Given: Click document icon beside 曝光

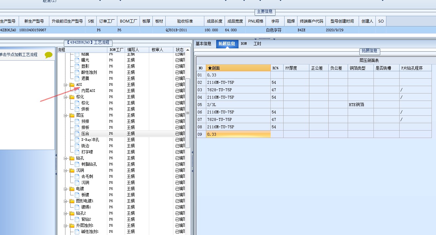Looking at the screenshot, I should pos(77,60).
